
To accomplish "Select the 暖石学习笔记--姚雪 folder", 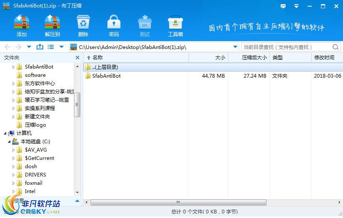I will click(47, 100).
